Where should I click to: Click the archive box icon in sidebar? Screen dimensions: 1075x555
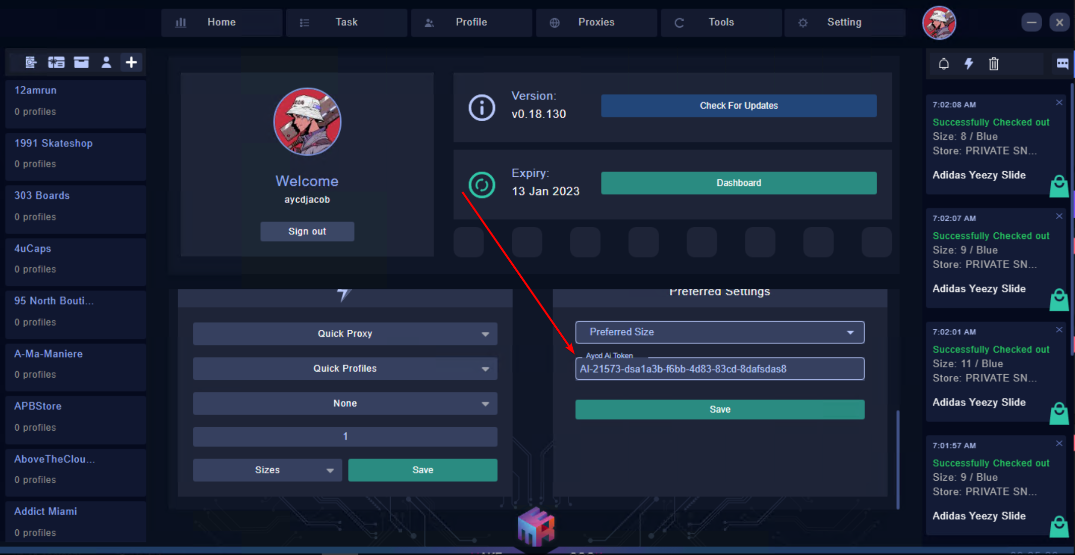click(81, 63)
